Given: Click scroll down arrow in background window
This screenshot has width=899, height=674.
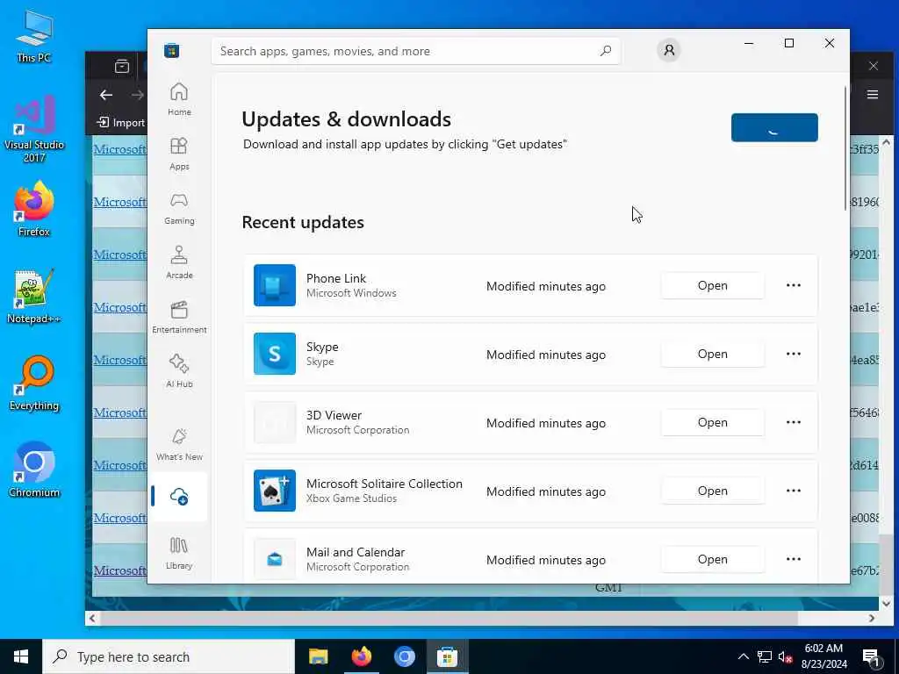Looking at the screenshot, I should (886, 604).
